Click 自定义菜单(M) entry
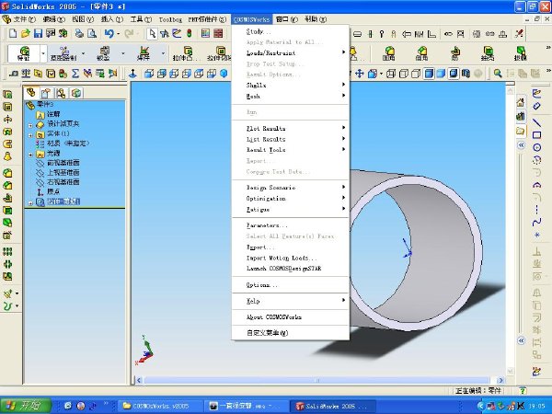The height and width of the screenshot is (414, 552). point(291,333)
